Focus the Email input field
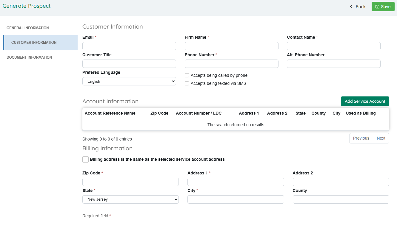 [x=129, y=46]
